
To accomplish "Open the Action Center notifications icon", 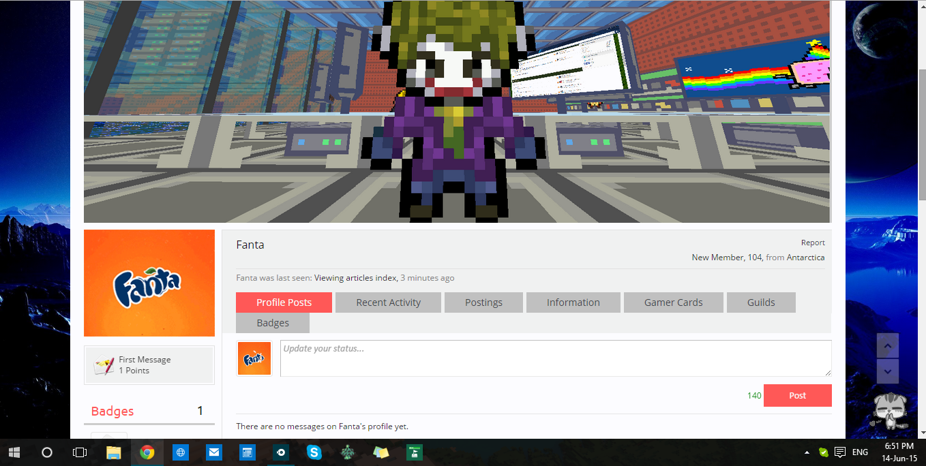I will pos(840,452).
